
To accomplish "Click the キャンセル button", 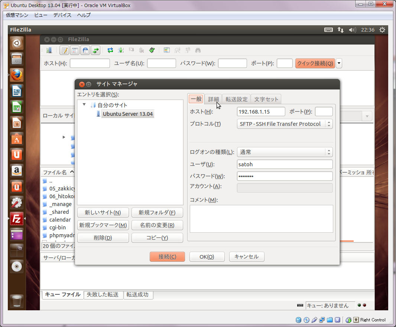I will tap(247, 256).
